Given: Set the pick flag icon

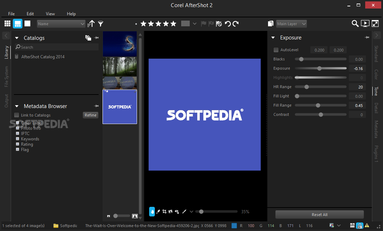Looking at the screenshot, I should tap(204, 24).
